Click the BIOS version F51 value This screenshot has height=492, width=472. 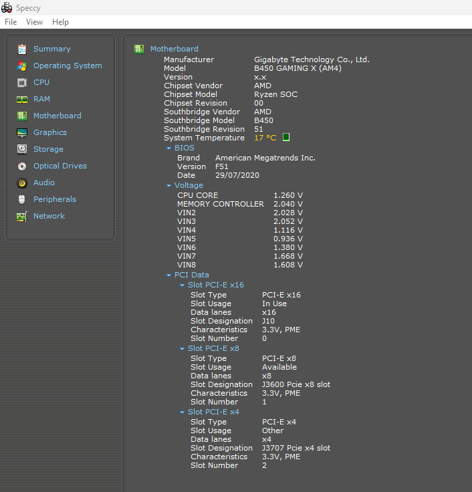(x=221, y=166)
